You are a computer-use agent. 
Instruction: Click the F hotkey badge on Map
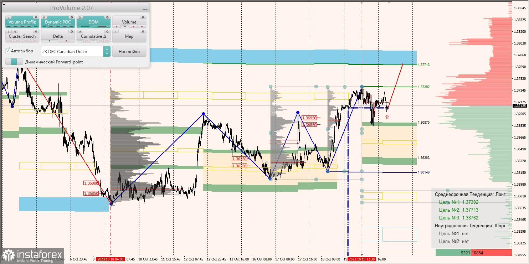pos(115,32)
